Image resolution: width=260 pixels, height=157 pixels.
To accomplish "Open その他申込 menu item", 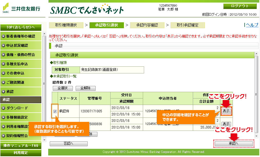I will click(21, 73).
